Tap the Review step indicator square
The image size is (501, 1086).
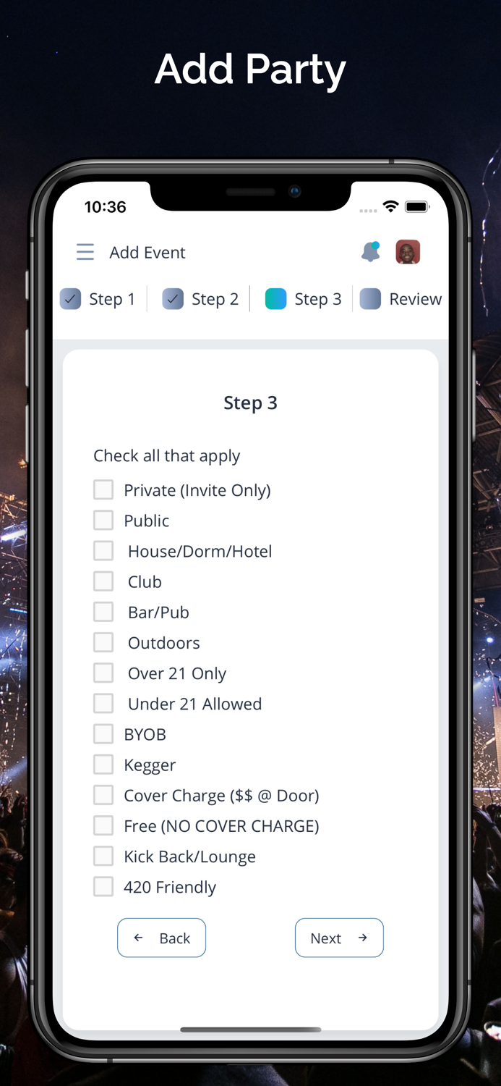tap(370, 299)
